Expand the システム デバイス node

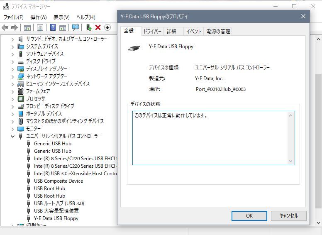click(x=13, y=47)
